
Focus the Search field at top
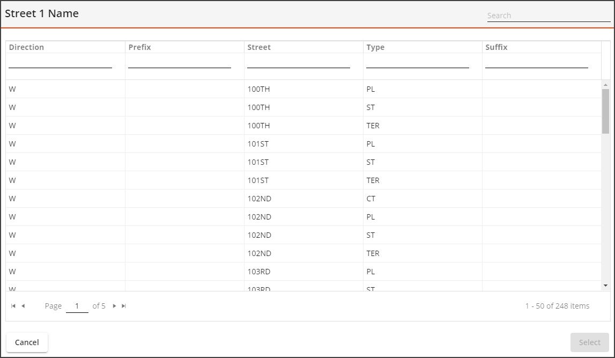(548, 16)
